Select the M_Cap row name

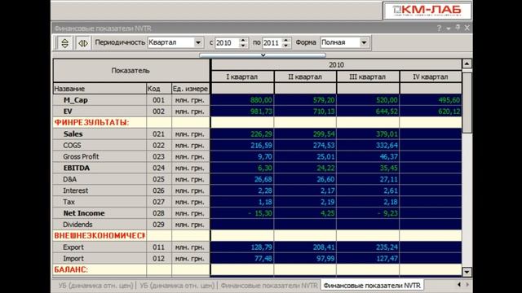pyautogui.click(x=76, y=100)
